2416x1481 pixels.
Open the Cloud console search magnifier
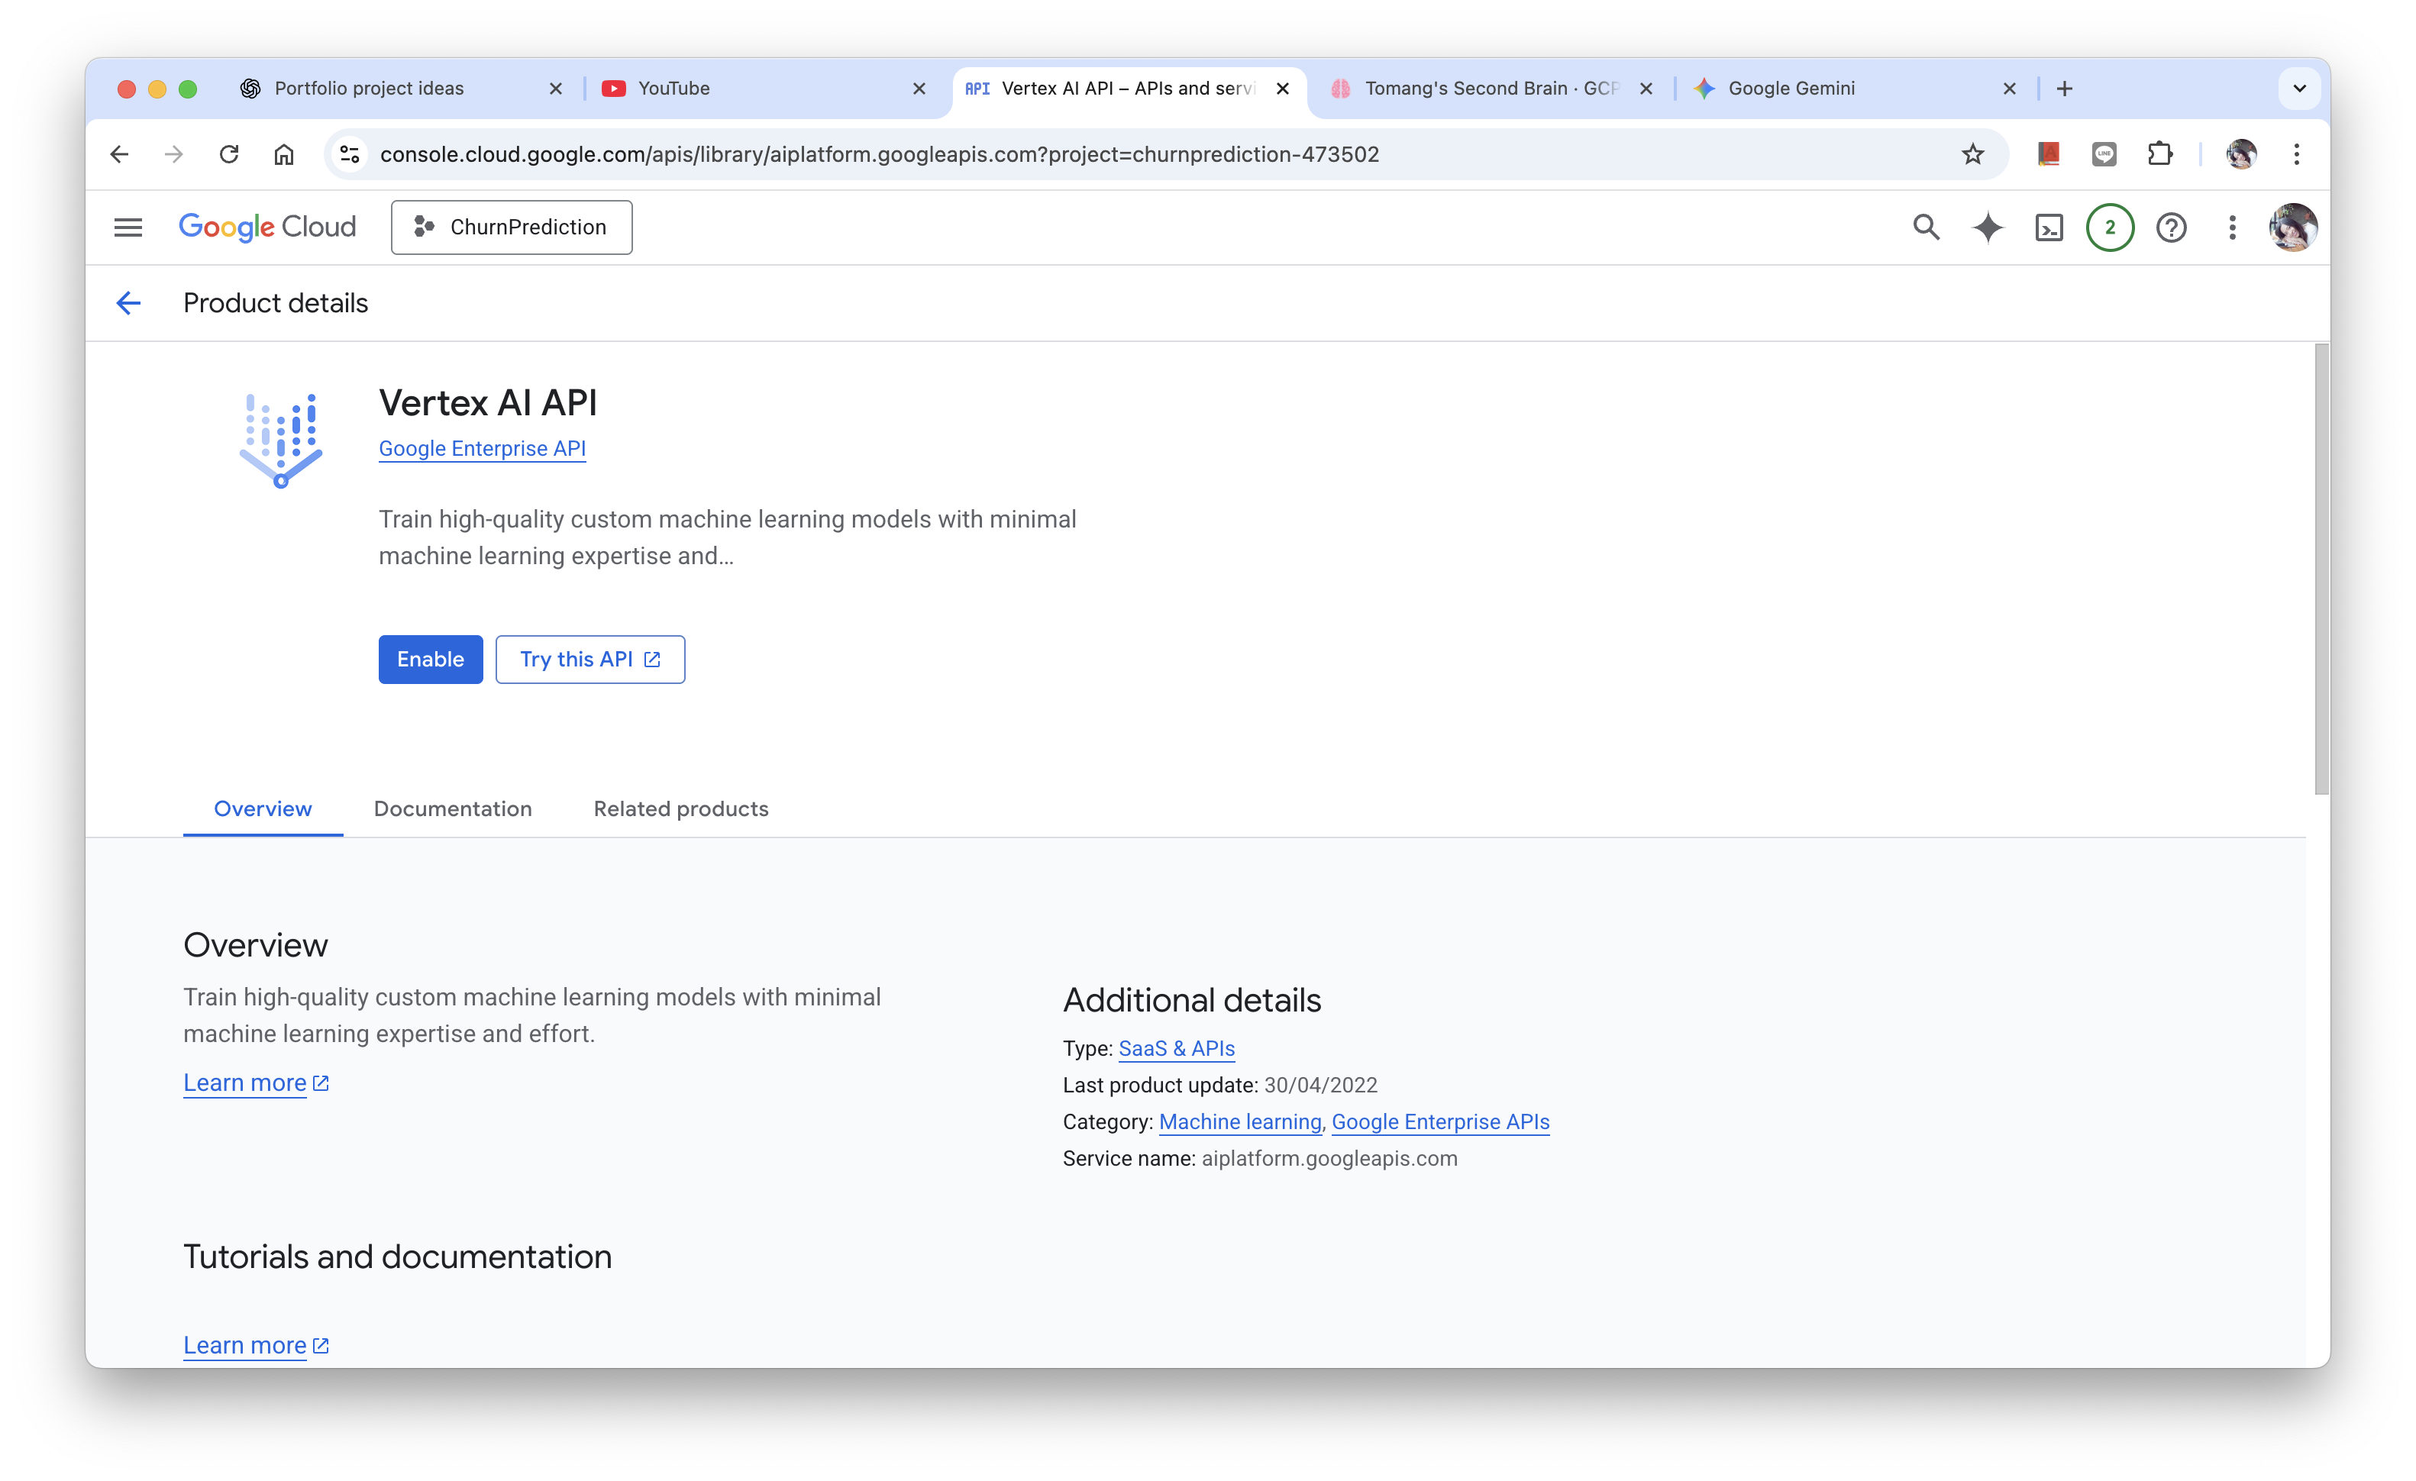coord(1926,227)
